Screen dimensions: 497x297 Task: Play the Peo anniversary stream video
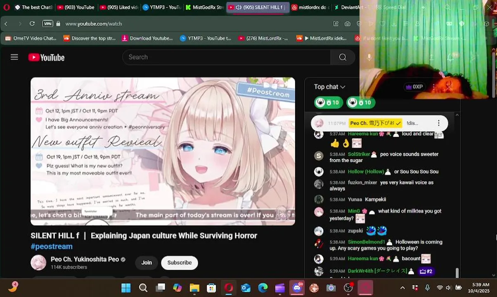(163, 151)
